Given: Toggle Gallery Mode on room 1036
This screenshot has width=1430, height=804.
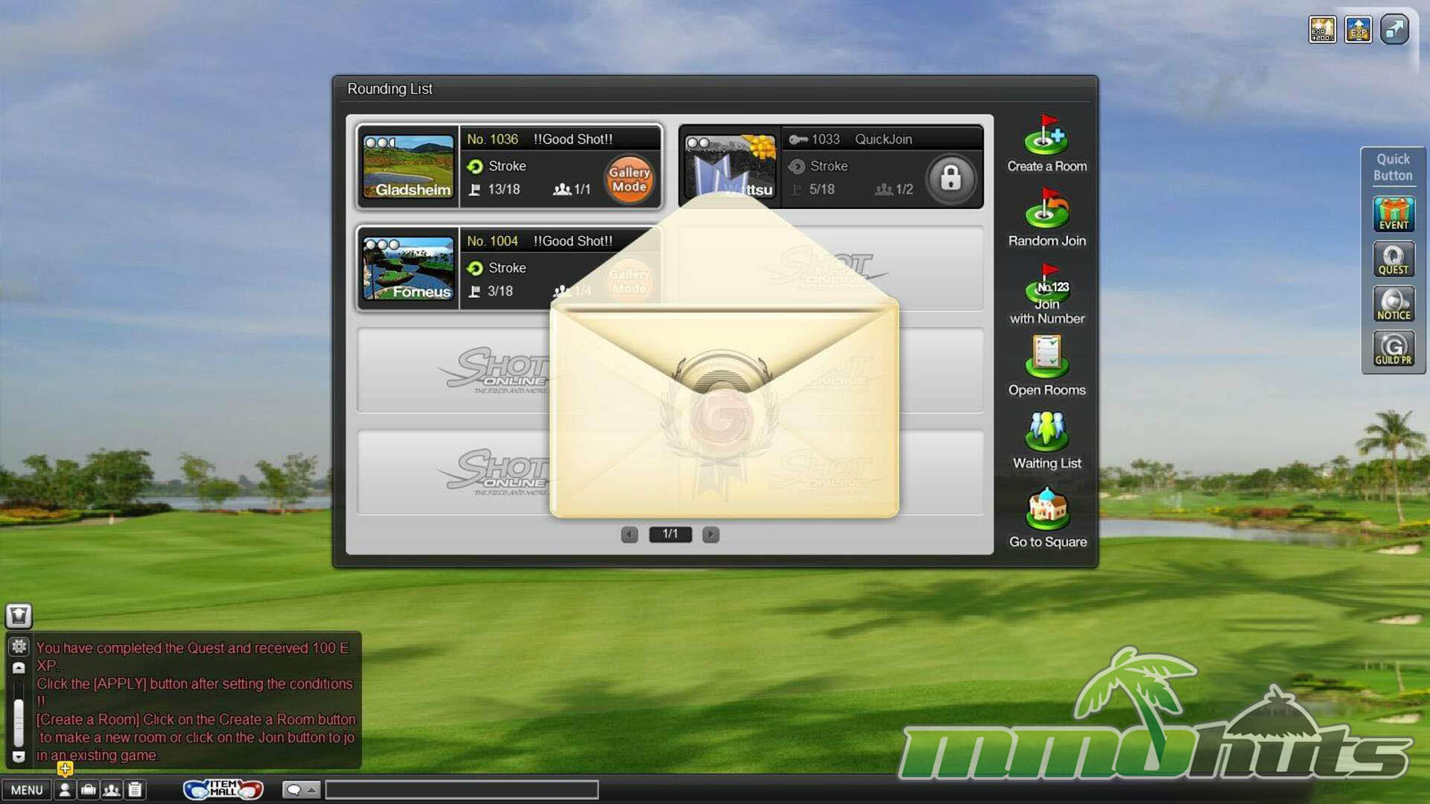Looking at the screenshot, I should [629, 179].
